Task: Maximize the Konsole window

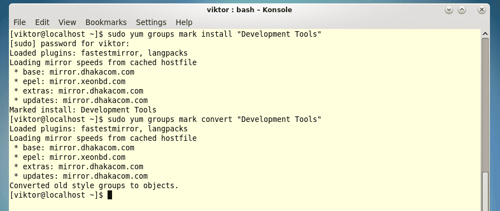Action: tap(462, 10)
